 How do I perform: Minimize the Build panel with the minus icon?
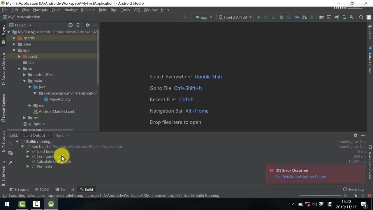(x=363, y=135)
